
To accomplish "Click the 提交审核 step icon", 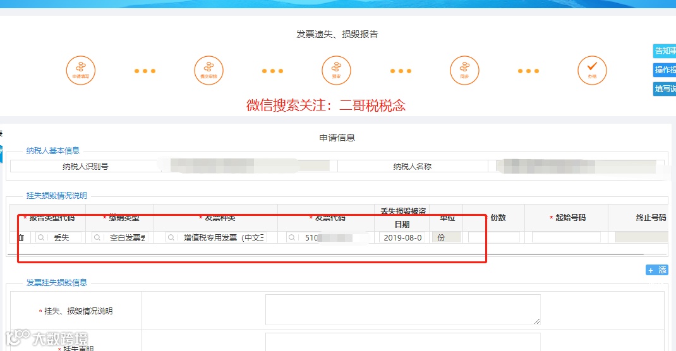I will pyautogui.click(x=208, y=70).
